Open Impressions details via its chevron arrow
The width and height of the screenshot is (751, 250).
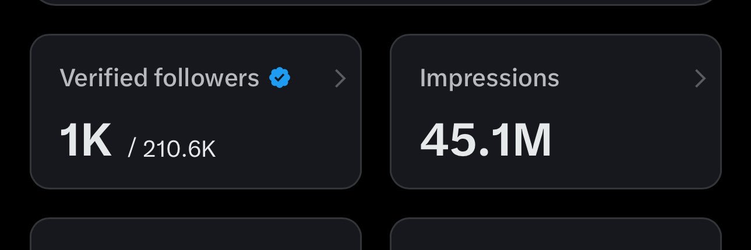click(701, 78)
